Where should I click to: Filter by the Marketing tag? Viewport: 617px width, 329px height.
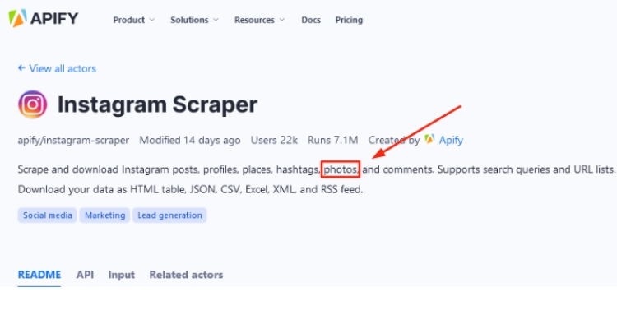click(105, 215)
